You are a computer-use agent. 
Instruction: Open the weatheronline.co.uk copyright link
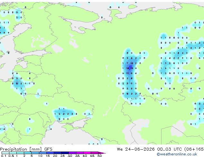tap(177, 154)
